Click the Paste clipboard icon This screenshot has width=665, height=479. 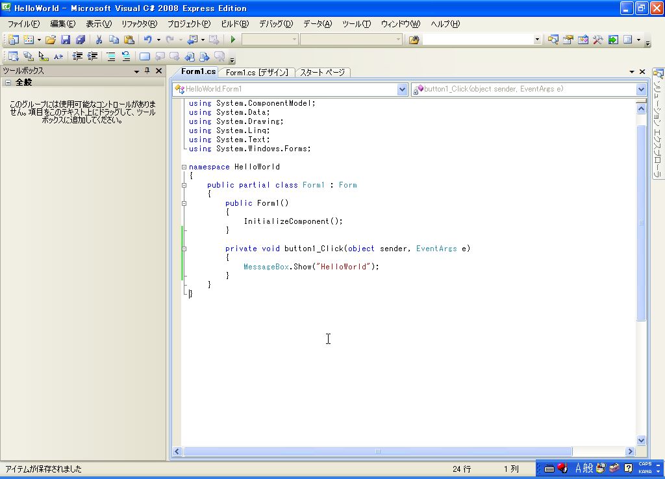coord(129,40)
